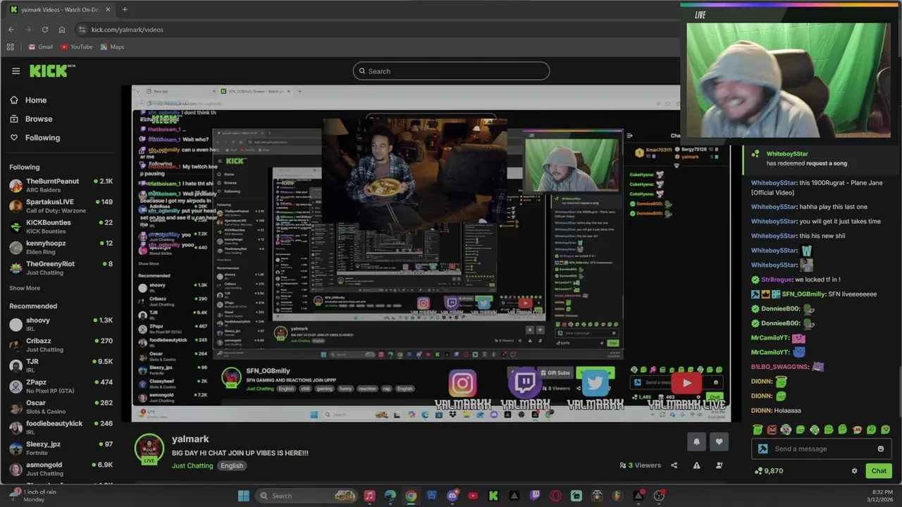
Task: Click the Send a message chat field
Action: coord(821,449)
